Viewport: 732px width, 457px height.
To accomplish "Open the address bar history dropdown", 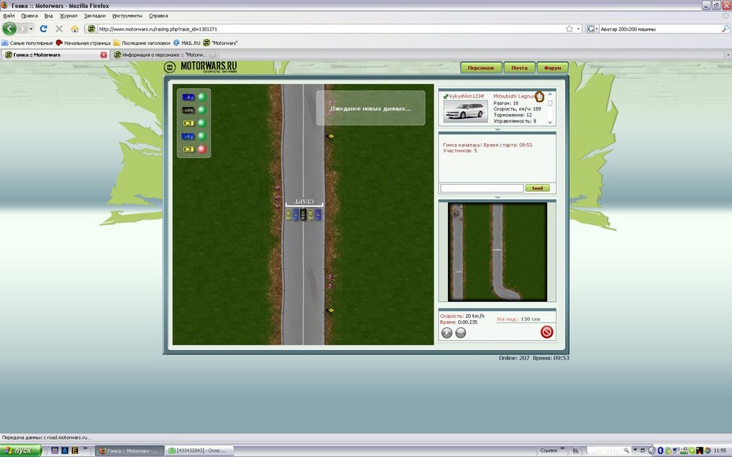I will tap(579, 29).
